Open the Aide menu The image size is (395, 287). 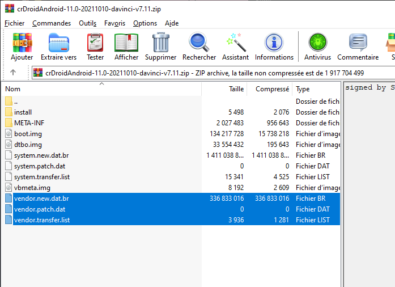pos(172,23)
